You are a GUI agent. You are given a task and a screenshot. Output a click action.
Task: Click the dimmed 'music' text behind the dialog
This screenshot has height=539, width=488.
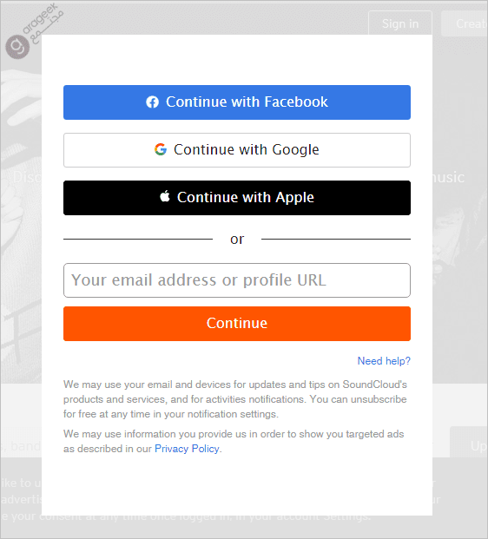[x=449, y=177]
